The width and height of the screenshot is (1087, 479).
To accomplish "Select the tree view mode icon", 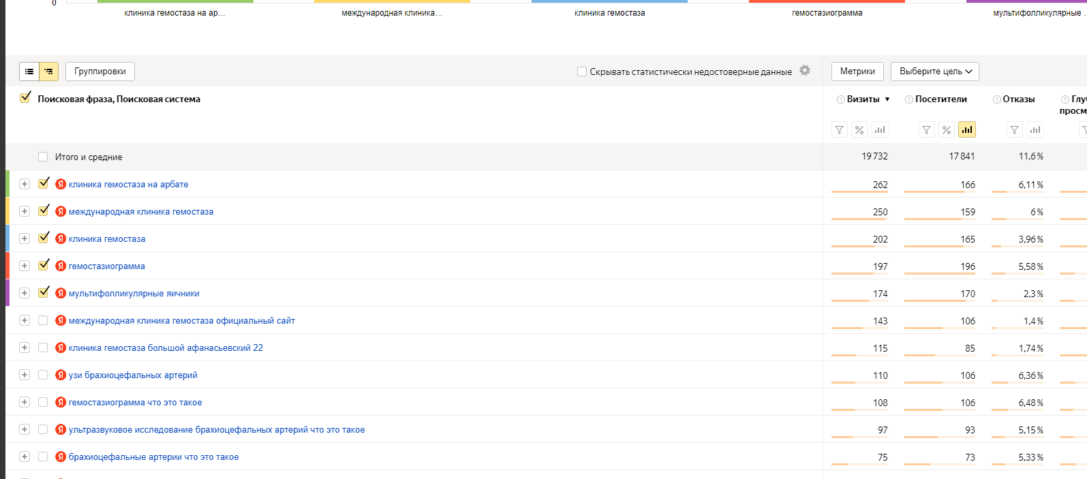I will (x=49, y=72).
